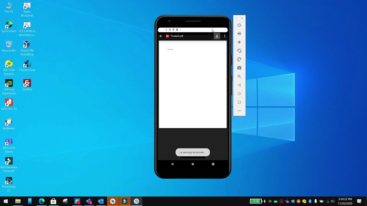Image resolution: width=367 pixels, height=206 pixels.
Task: Tap the phone's on-screen back button
Action: pos(172,164)
